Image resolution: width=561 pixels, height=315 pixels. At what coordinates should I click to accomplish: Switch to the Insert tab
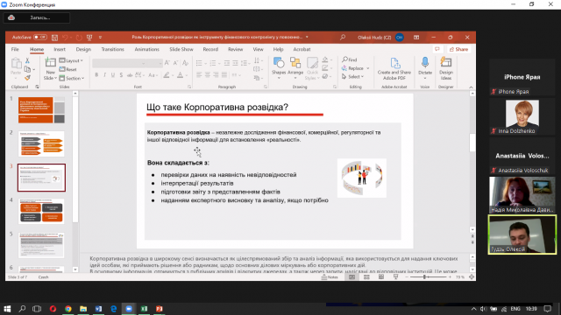(x=60, y=49)
